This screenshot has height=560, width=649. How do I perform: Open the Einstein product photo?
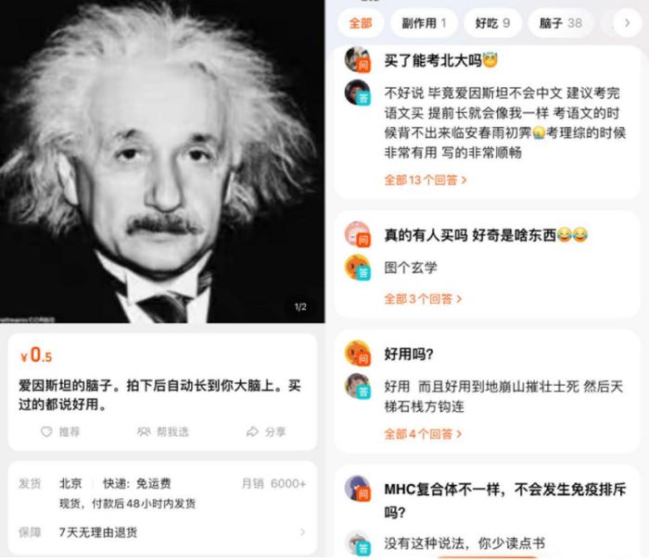tap(162, 161)
